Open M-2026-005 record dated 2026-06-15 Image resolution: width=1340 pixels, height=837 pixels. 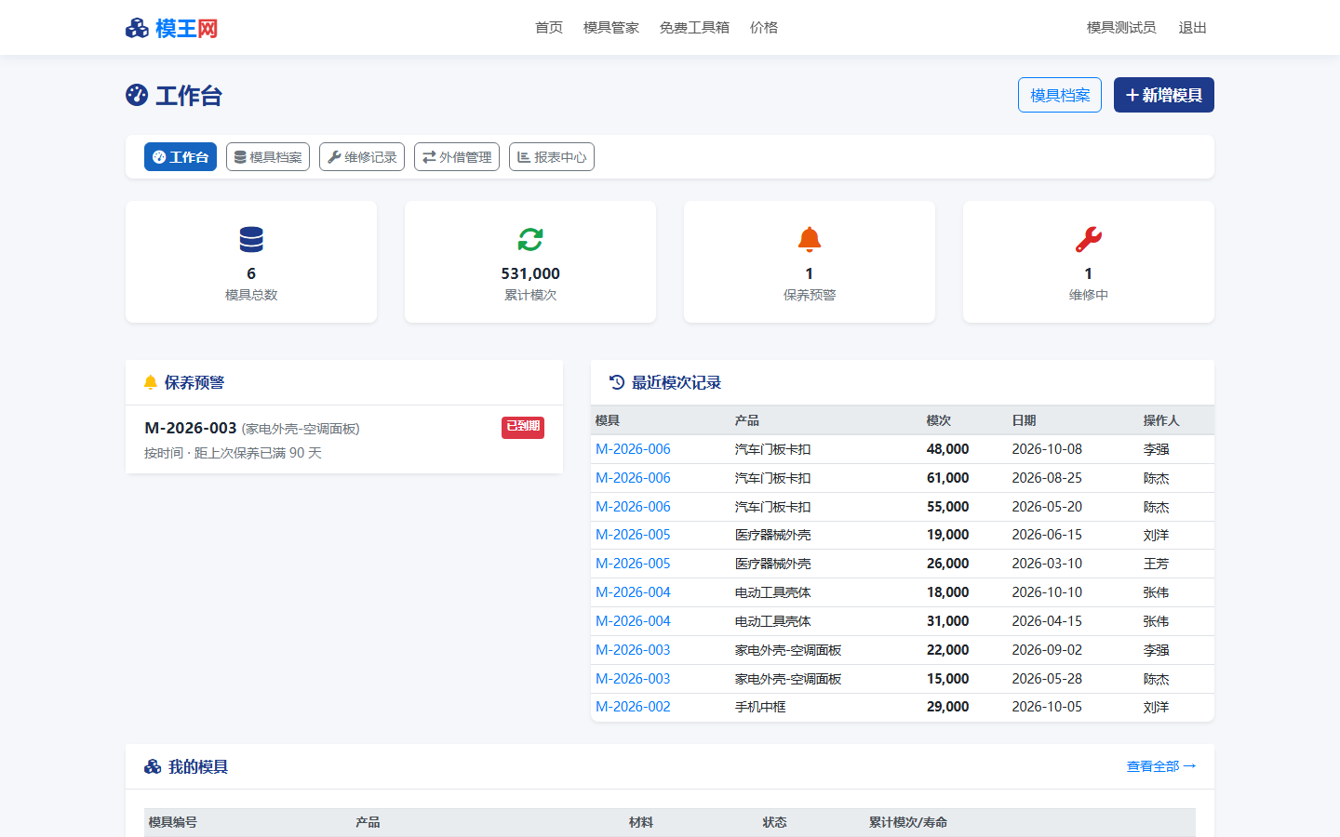(633, 535)
